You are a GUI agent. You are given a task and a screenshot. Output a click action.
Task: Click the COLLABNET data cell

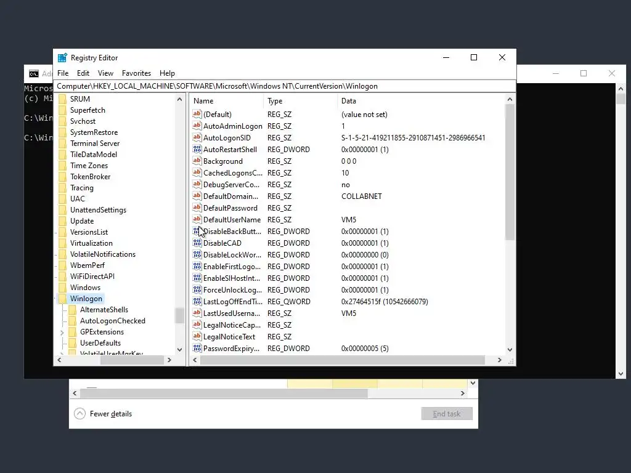coord(361,196)
